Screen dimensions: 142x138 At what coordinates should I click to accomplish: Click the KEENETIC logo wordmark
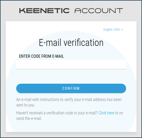point(44,11)
